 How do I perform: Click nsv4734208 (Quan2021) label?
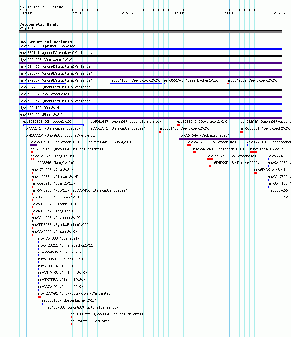(x=52, y=170)
